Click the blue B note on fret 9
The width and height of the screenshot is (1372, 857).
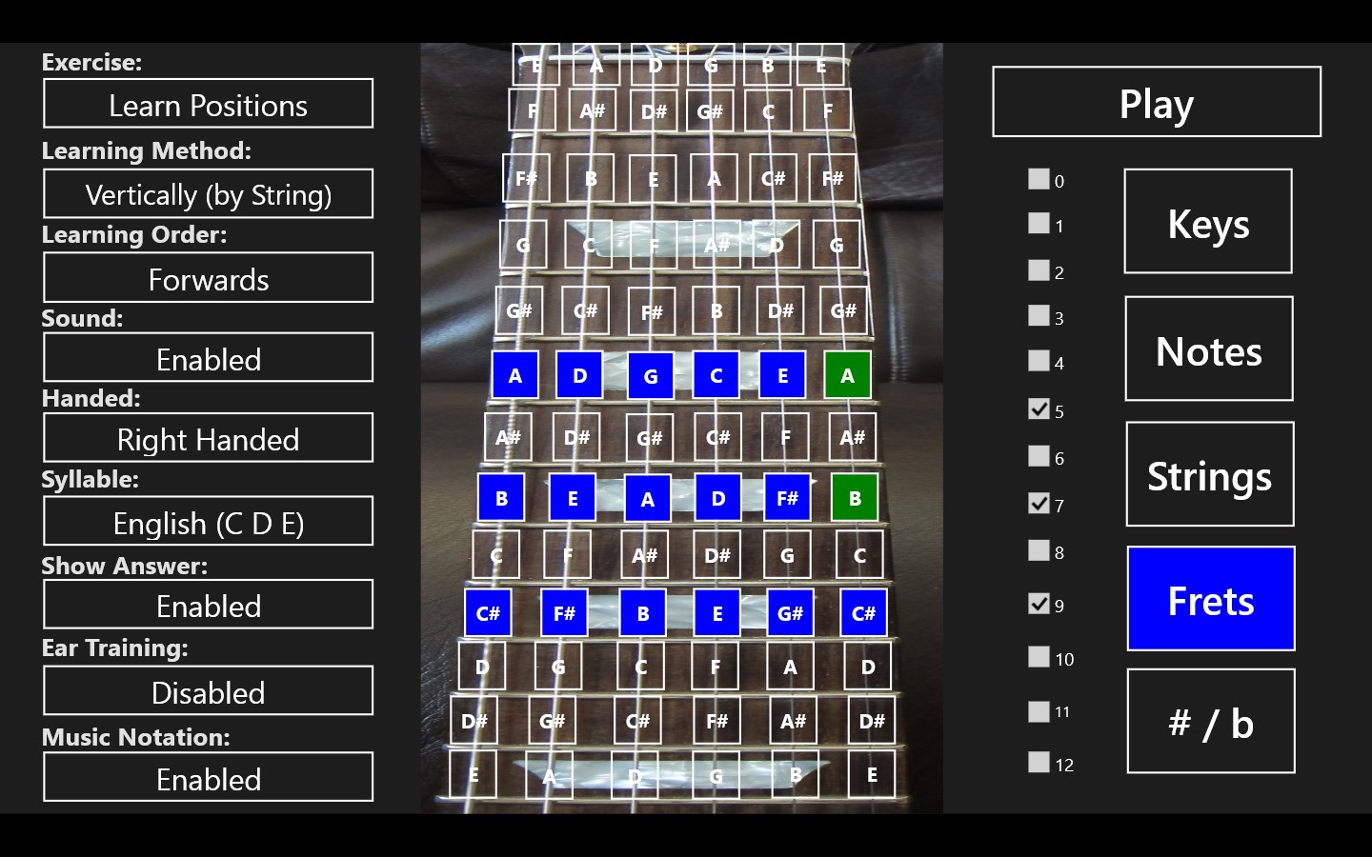pos(643,613)
